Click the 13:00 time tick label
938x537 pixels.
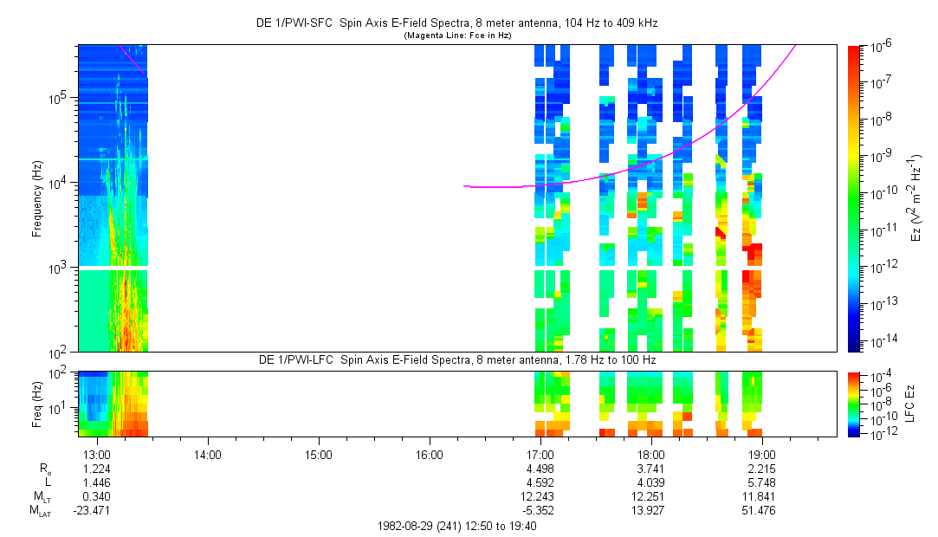pos(96,454)
